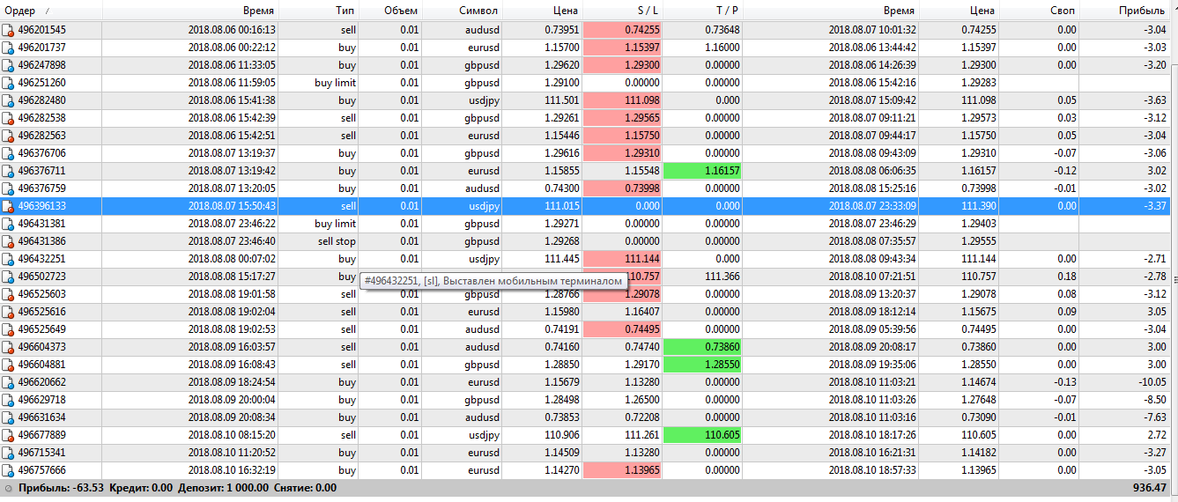Click the order icon for 496620662
The height and width of the screenshot is (502, 1178).
[x=8, y=382]
